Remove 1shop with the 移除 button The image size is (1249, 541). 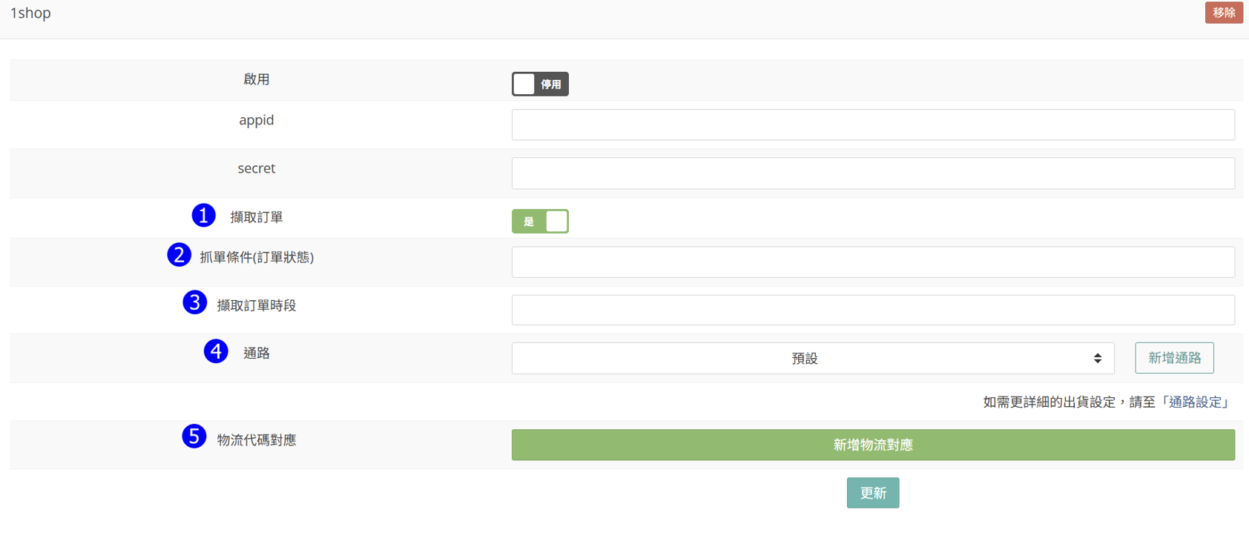pyautogui.click(x=1223, y=13)
